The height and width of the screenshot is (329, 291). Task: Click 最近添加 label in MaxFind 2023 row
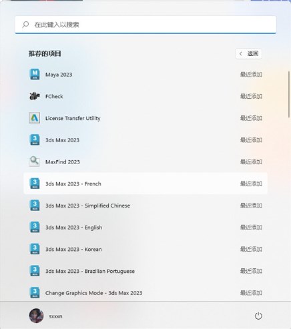[251, 161]
